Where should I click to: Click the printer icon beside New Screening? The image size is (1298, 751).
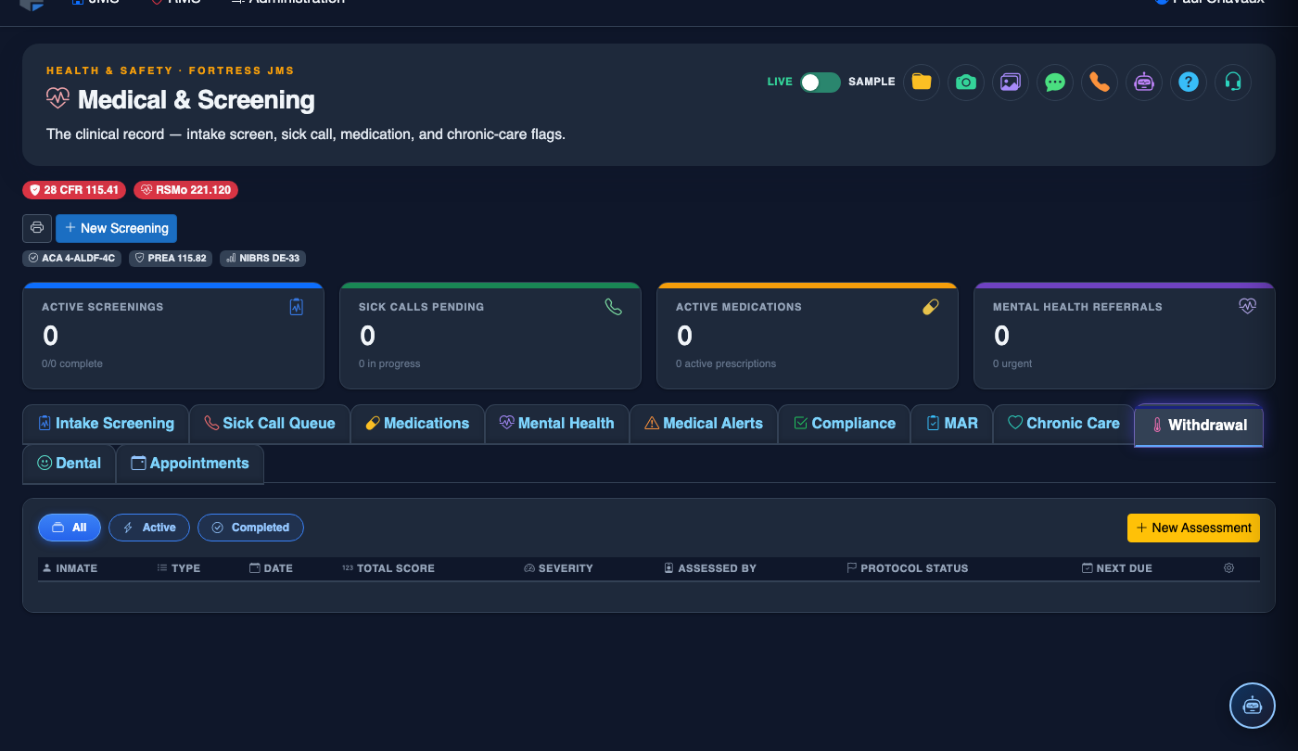pos(37,228)
